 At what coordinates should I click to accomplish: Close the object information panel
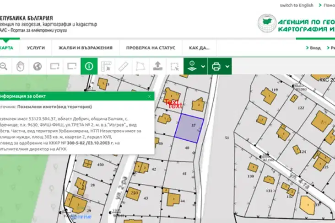point(149,96)
